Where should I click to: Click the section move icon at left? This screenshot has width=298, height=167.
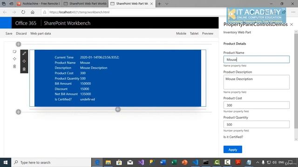pos(14,59)
